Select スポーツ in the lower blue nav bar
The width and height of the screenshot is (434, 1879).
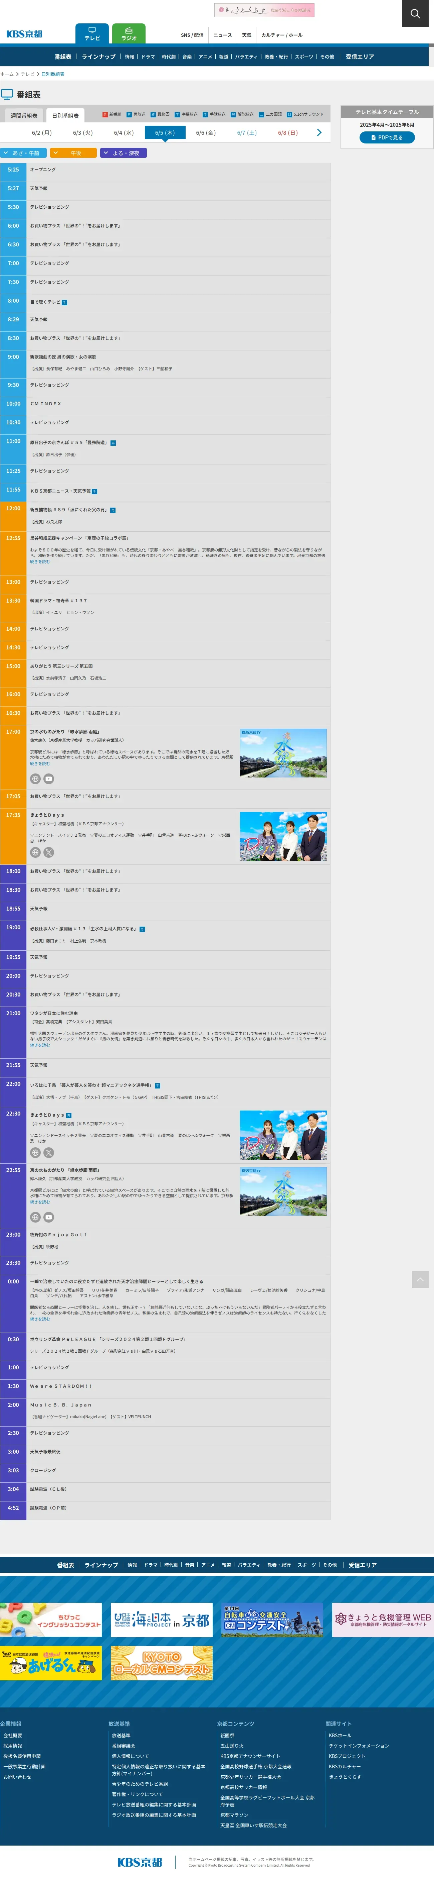[x=306, y=1565]
